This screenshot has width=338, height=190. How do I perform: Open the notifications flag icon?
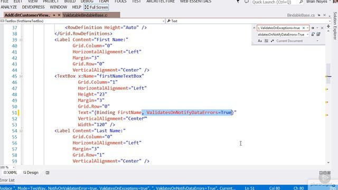click(x=238, y=2)
